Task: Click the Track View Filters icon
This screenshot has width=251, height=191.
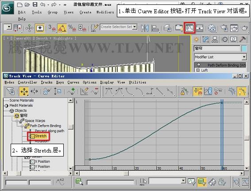Action: click(11, 91)
